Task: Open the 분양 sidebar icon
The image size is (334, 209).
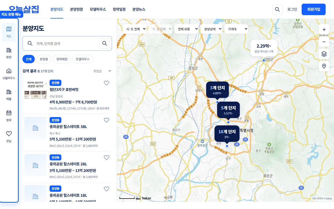Action: (x=9, y=53)
